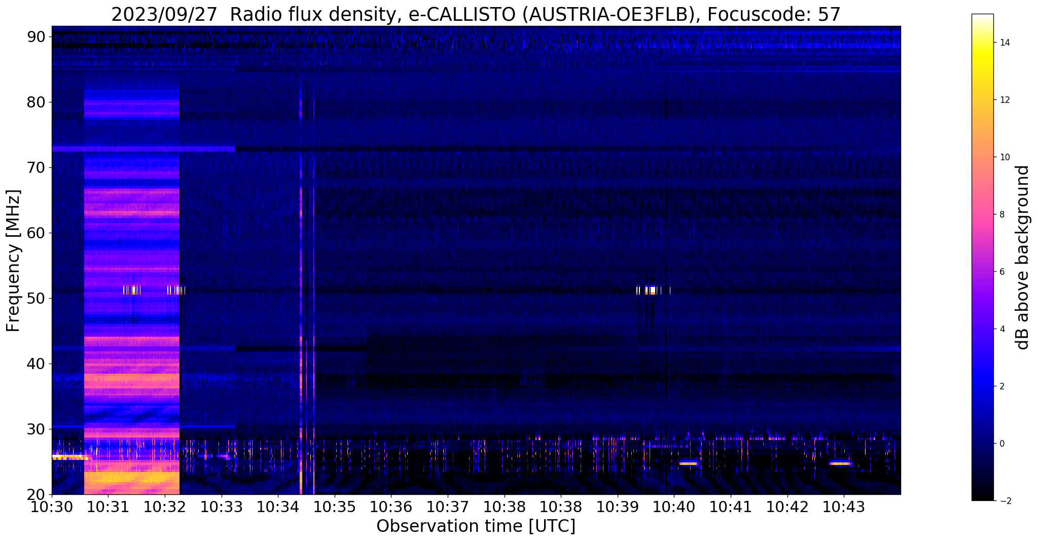
Task: Click the 10:34 time tick label
Action: pyautogui.click(x=278, y=508)
